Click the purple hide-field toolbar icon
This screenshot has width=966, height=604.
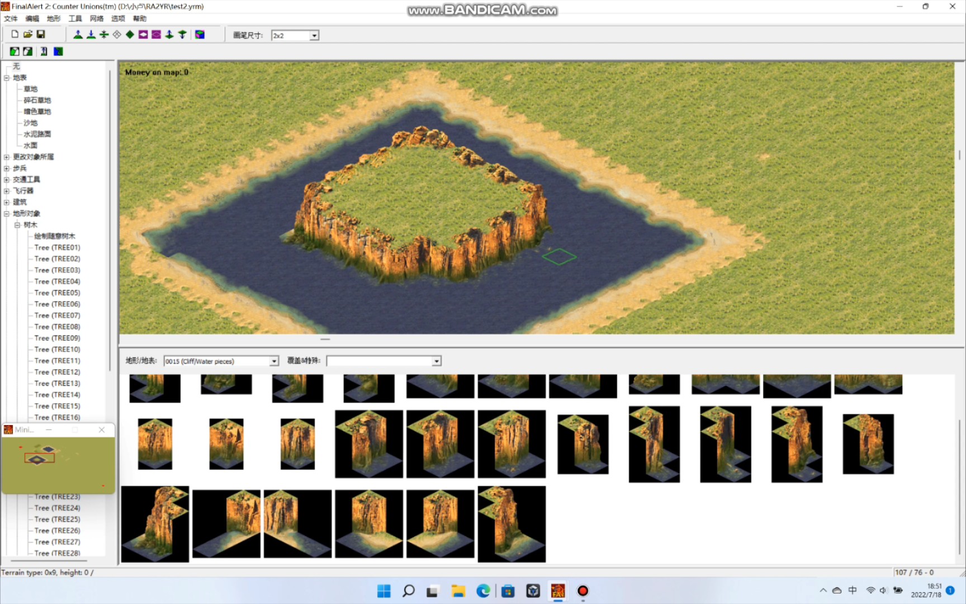click(143, 35)
